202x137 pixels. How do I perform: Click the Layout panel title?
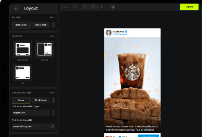[31, 8]
